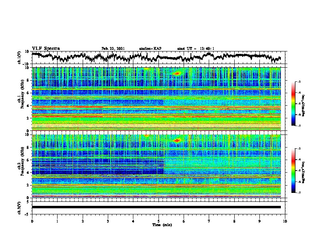Screen dimensions: 321x248
Task: Click the solid black ch.3 voltage bar
Action: click(156, 207)
